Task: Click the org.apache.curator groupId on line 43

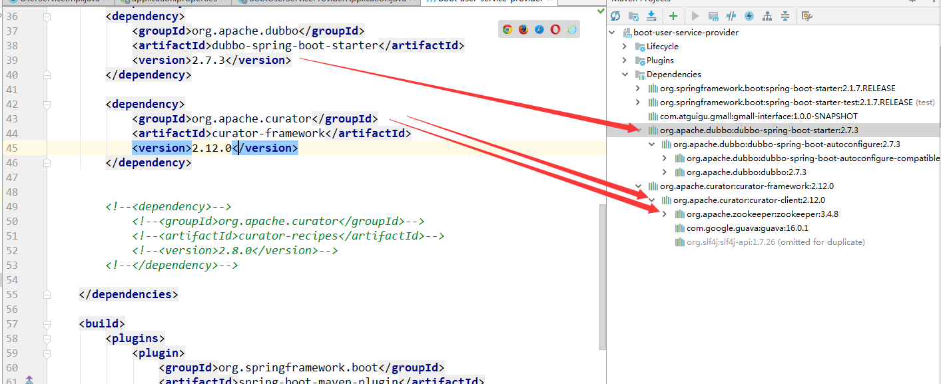Action: pyautogui.click(x=251, y=118)
